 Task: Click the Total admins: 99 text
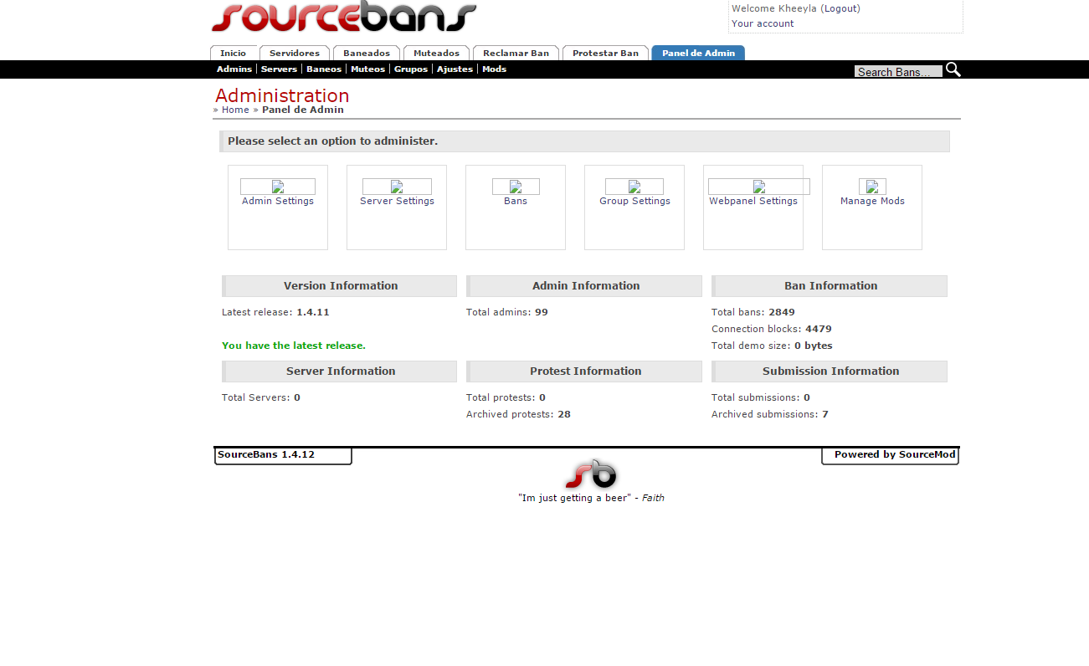507,312
